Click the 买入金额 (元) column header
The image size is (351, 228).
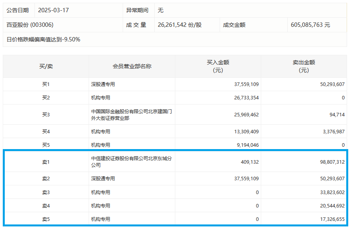click(x=218, y=66)
